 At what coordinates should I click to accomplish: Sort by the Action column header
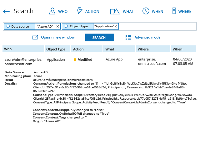(87, 49)
